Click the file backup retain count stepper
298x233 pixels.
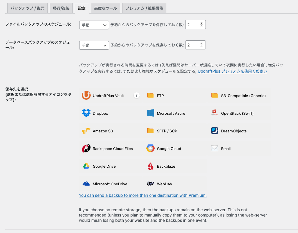[201, 24]
